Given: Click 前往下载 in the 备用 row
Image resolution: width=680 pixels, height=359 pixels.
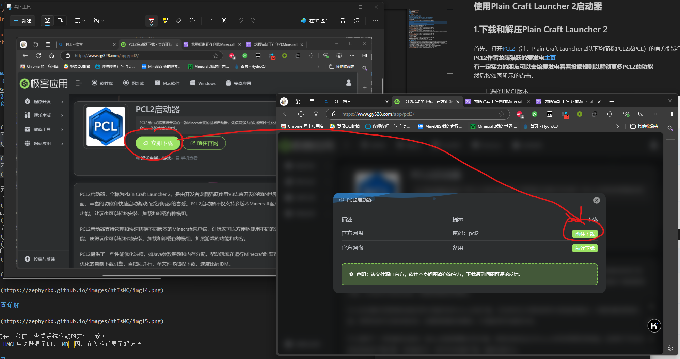Looking at the screenshot, I should coord(585,248).
